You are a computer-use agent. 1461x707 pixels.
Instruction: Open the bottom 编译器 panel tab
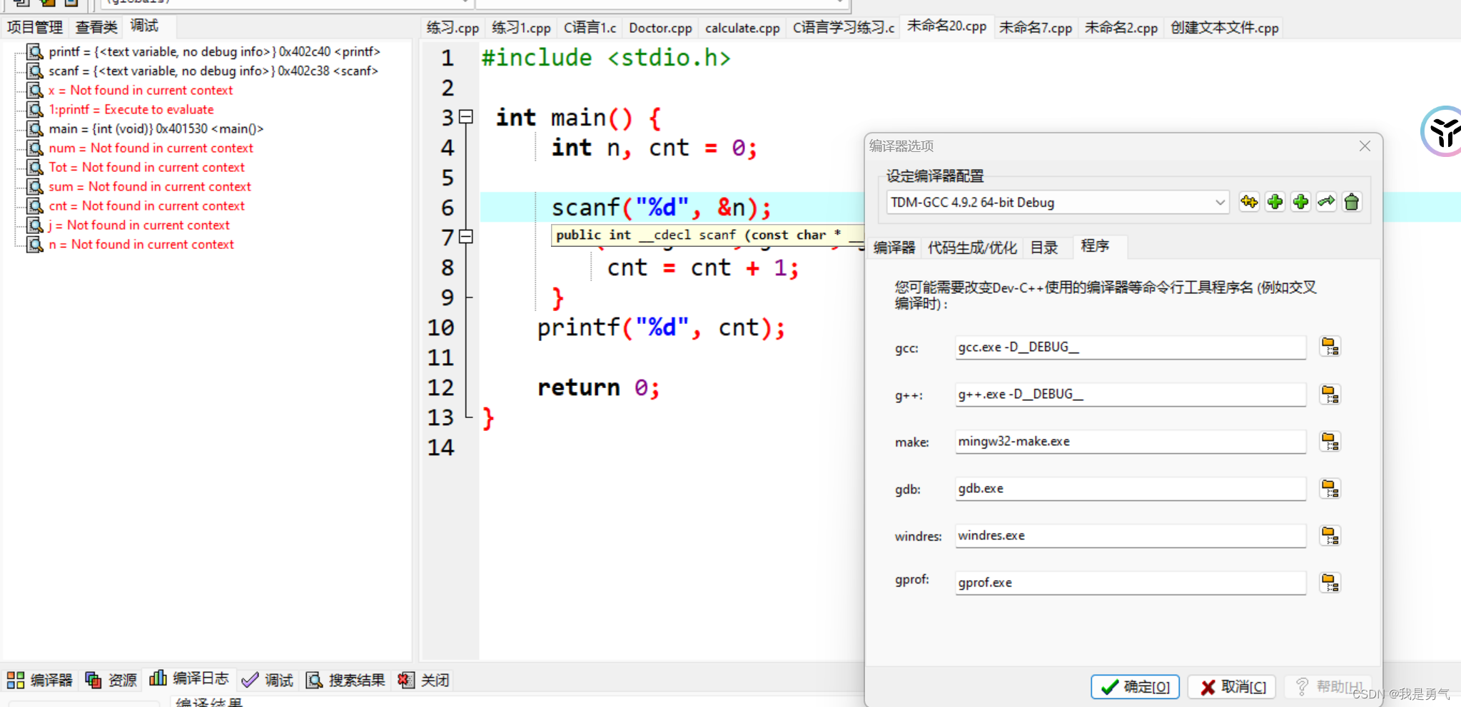pyautogui.click(x=40, y=680)
